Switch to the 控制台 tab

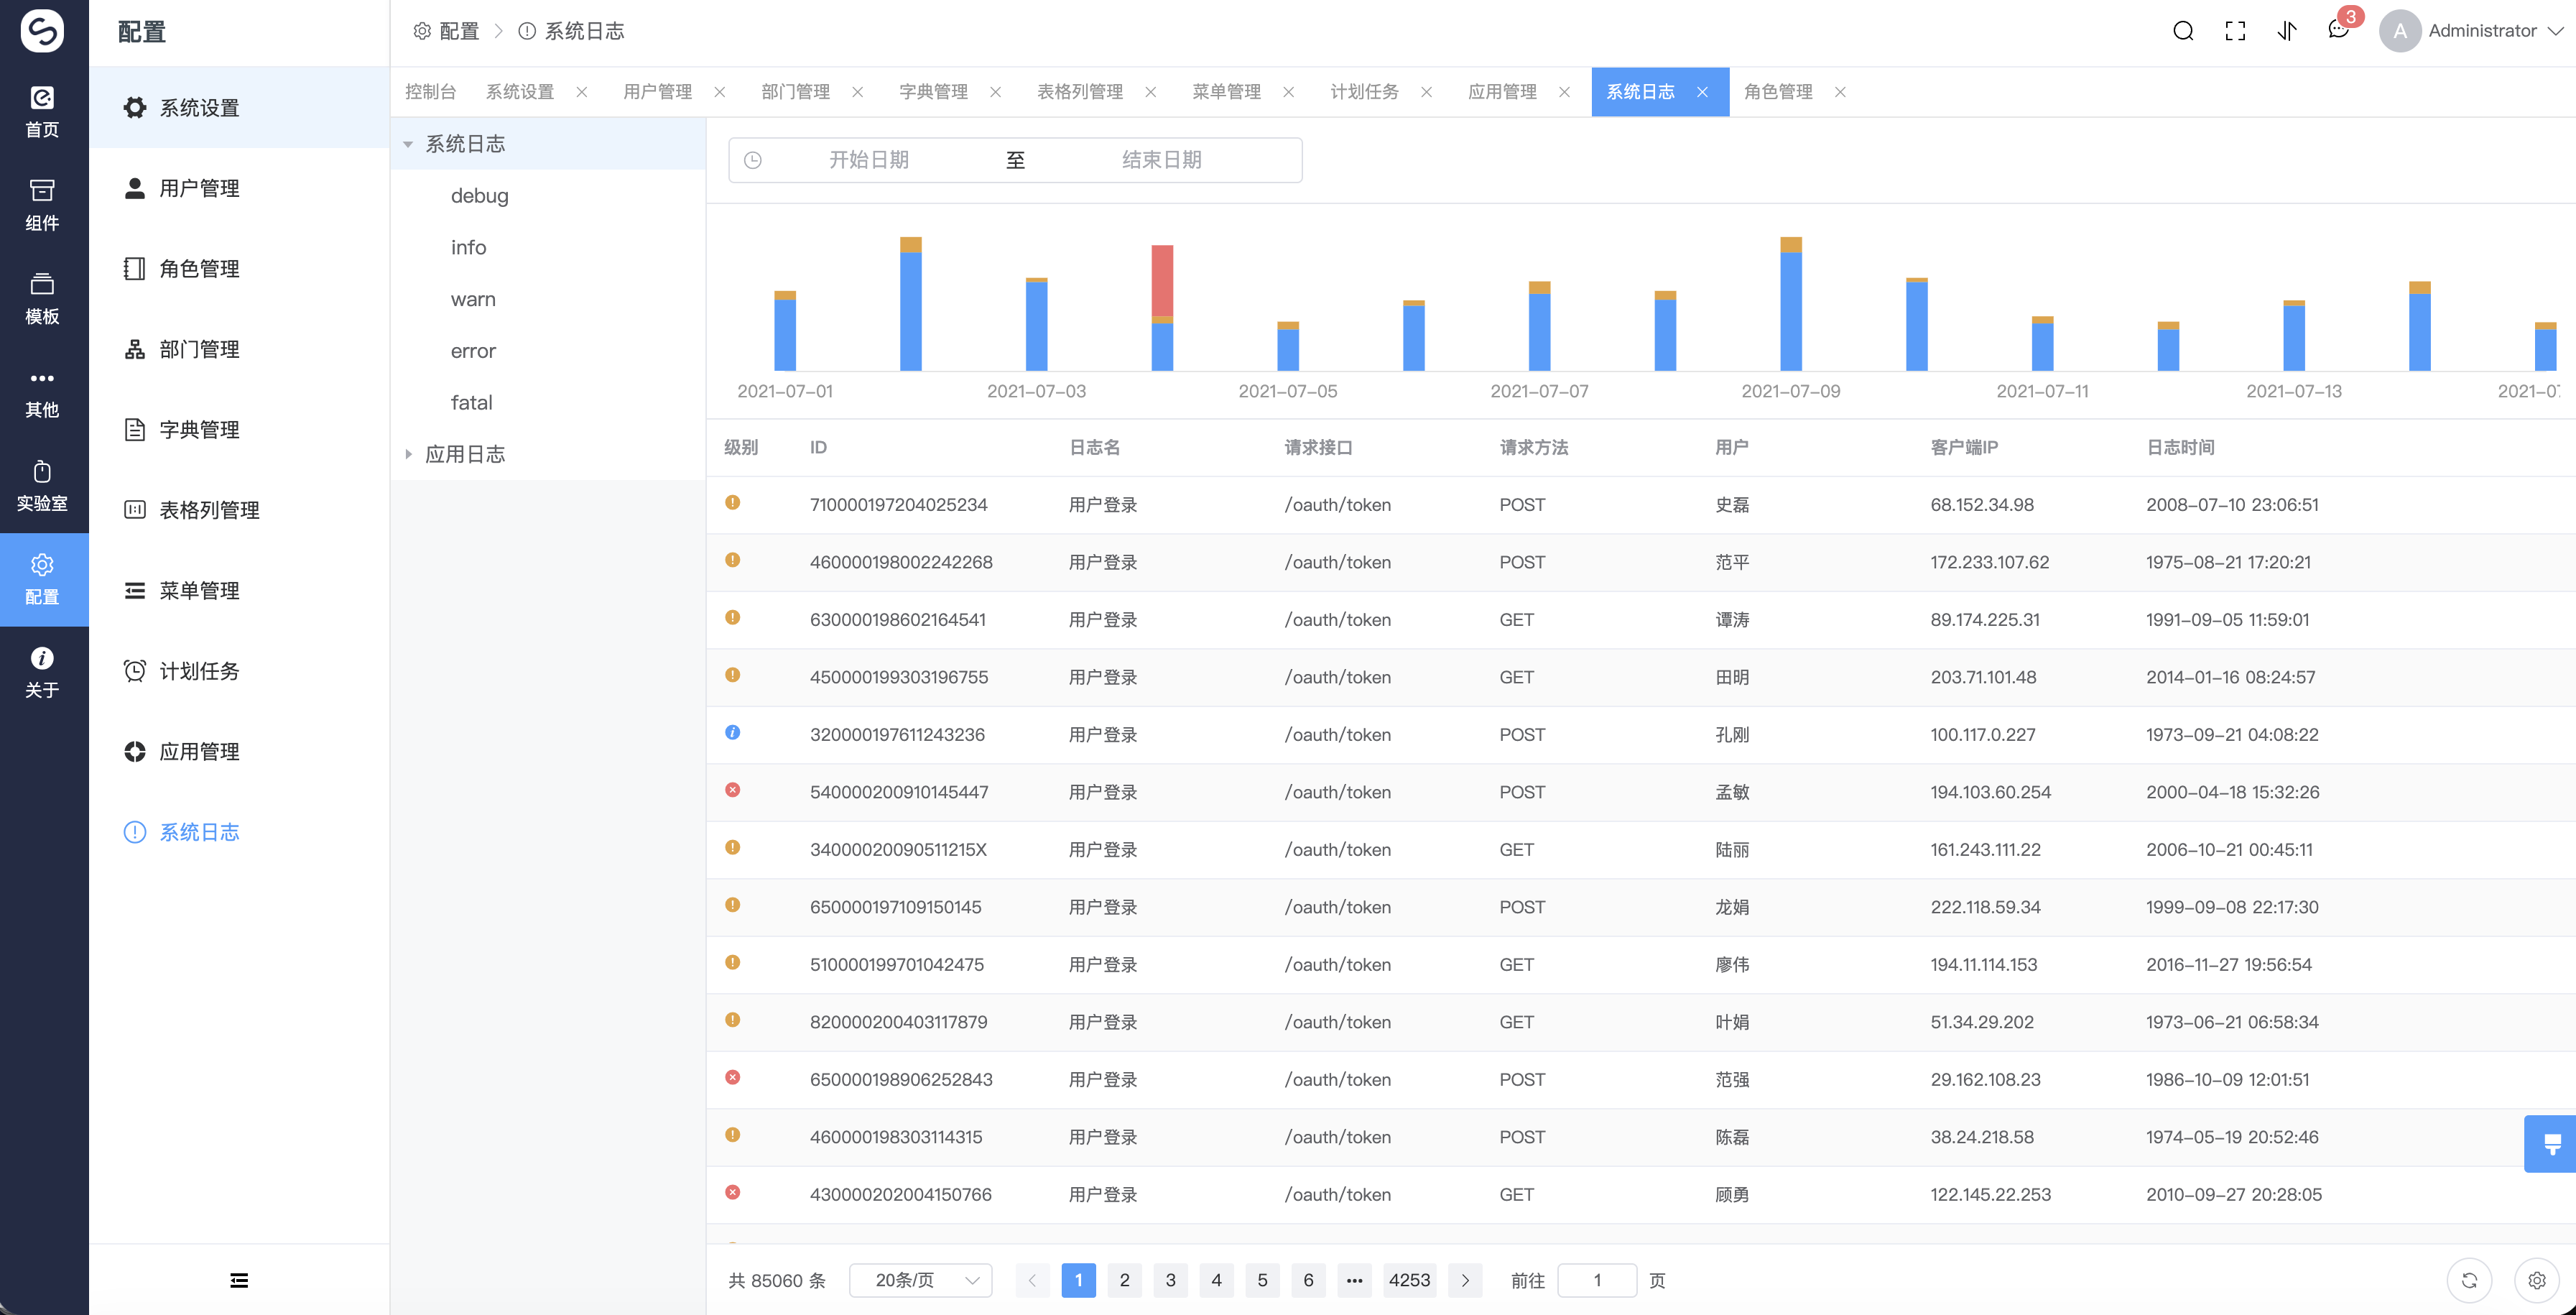coord(430,91)
